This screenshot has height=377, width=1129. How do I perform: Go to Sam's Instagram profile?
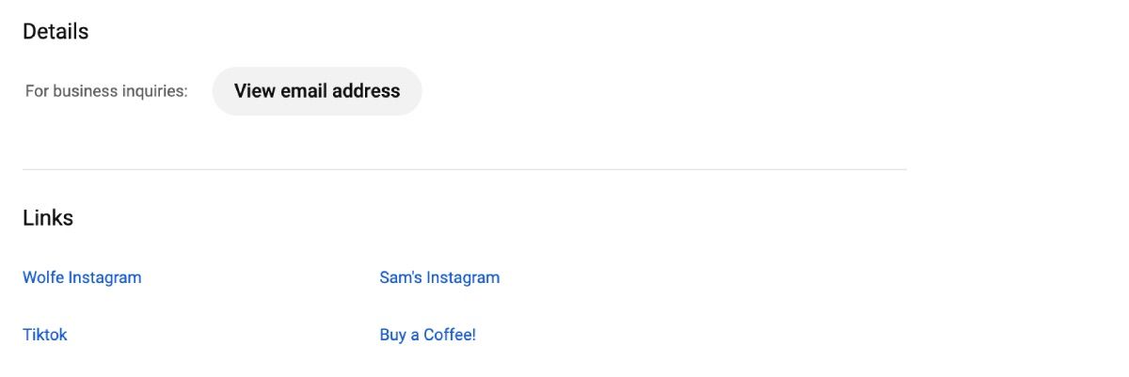(439, 277)
